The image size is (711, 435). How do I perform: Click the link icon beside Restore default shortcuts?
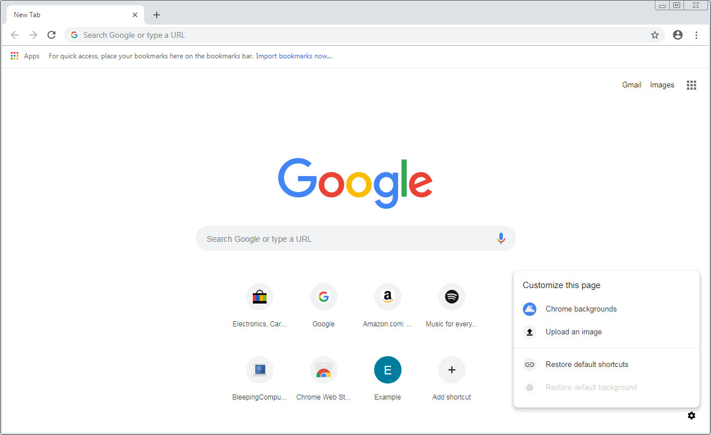(530, 365)
